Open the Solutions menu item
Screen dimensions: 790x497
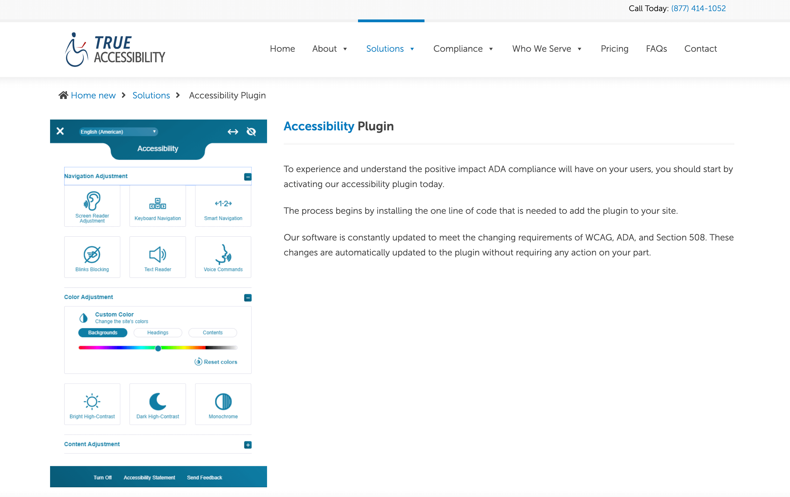385,49
